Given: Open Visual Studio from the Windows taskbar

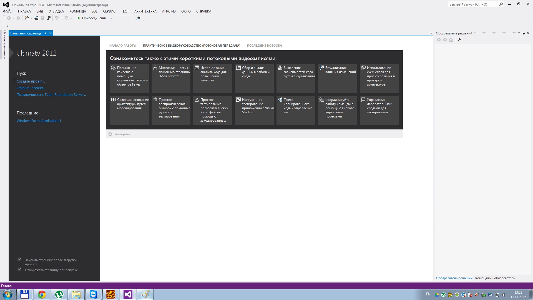Looking at the screenshot, I should tap(128, 294).
